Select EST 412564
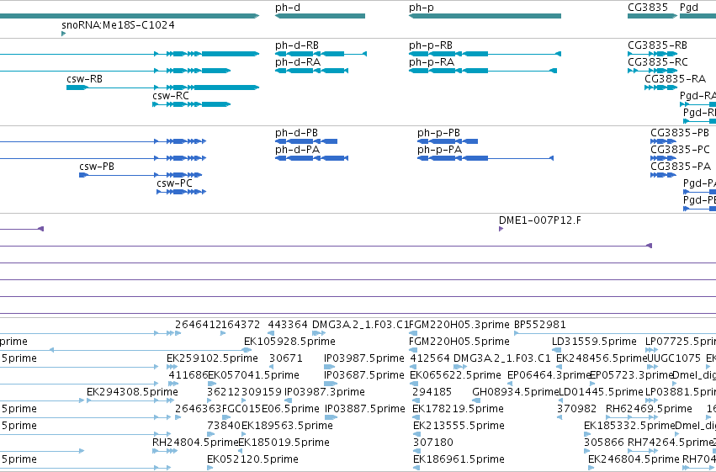Image resolution: width=716 pixels, height=472 pixels. [430, 358]
